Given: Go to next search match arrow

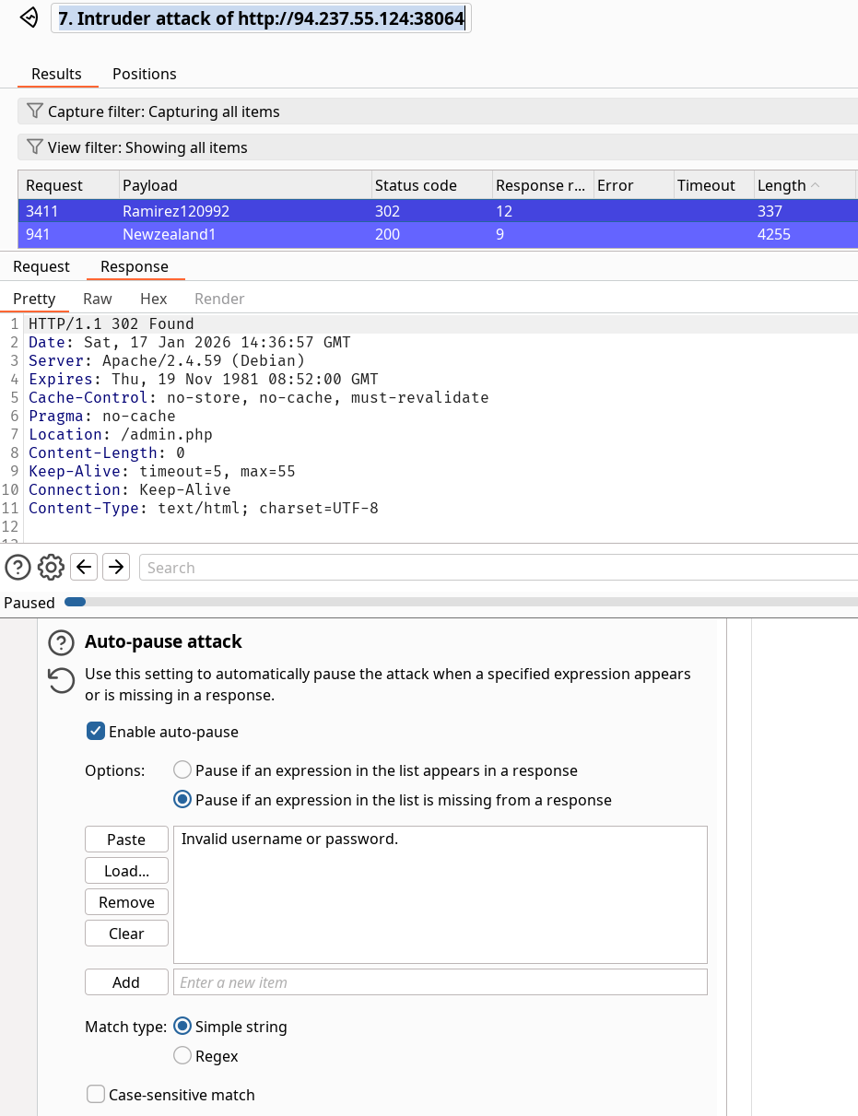Looking at the screenshot, I should click(115, 567).
